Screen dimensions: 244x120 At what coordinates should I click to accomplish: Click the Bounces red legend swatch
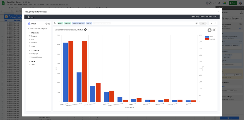(207, 39)
